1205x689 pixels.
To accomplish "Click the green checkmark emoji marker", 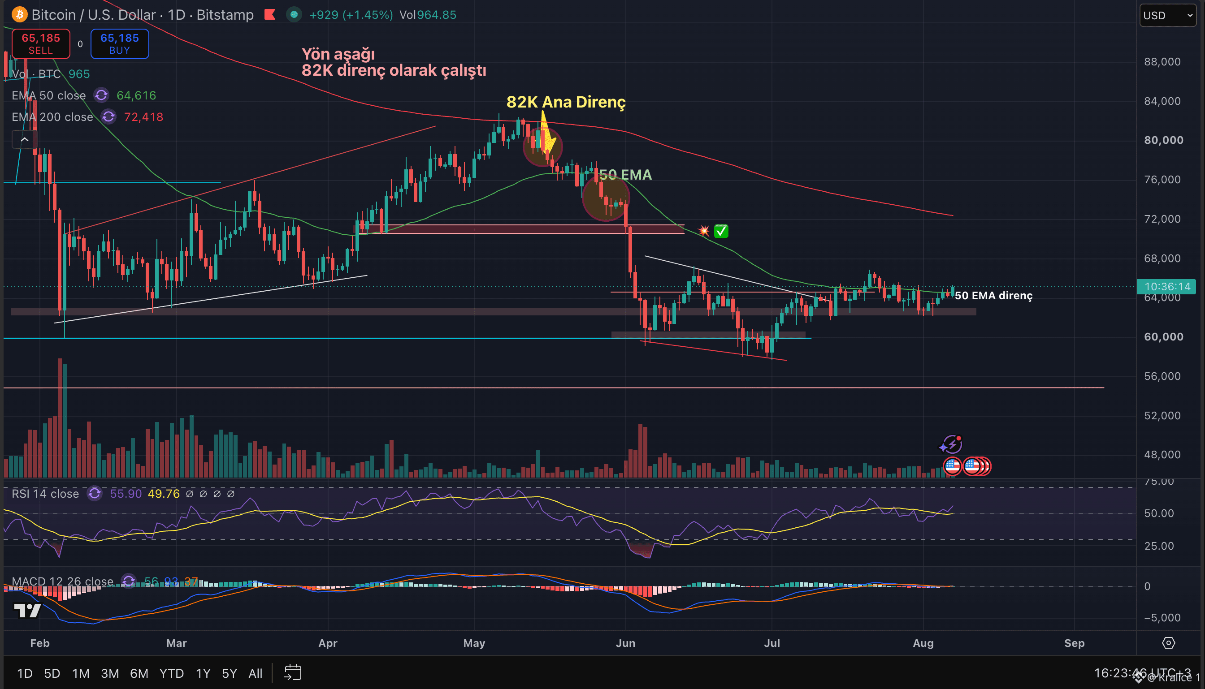I will (x=721, y=231).
